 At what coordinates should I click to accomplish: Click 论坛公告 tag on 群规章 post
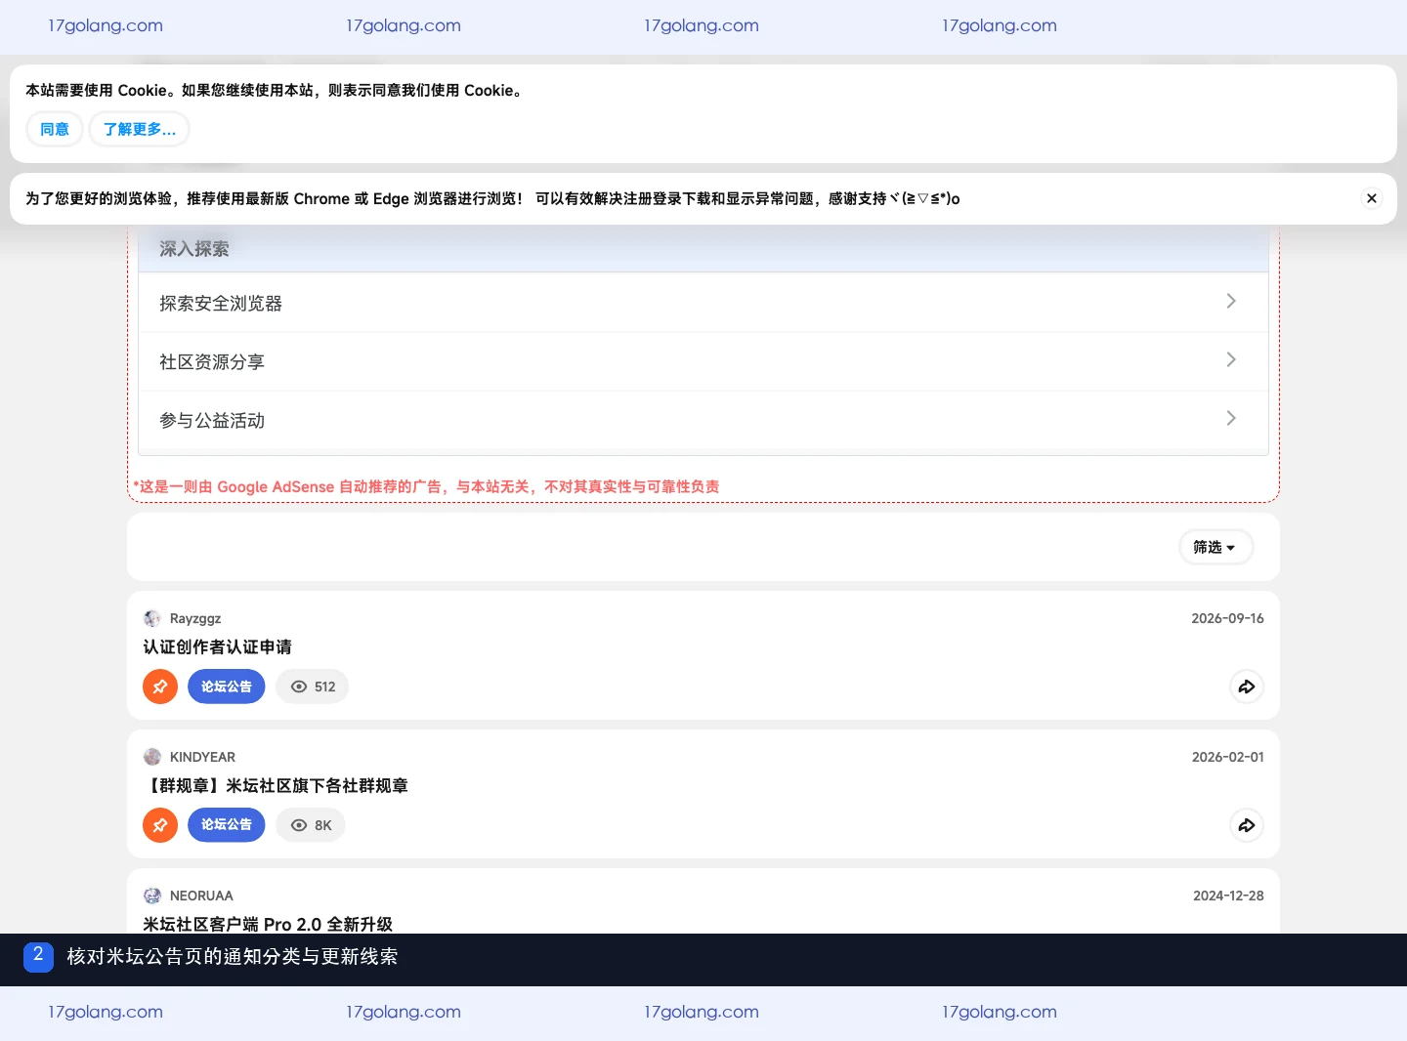(227, 825)
